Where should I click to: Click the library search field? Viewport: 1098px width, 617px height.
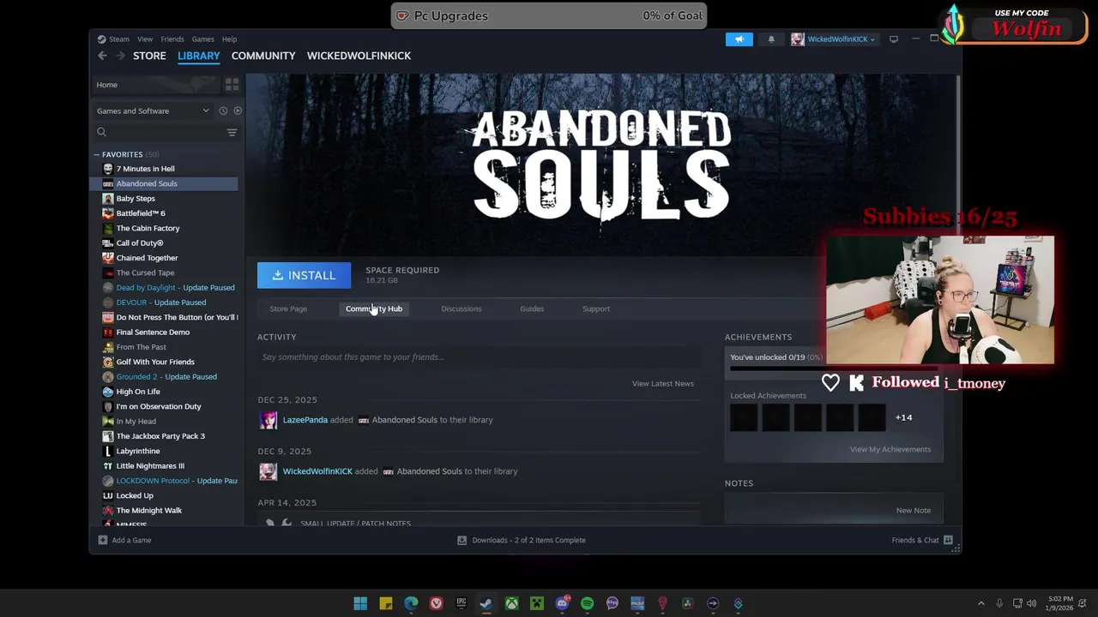pyautogui.click(x=167, y=132)
